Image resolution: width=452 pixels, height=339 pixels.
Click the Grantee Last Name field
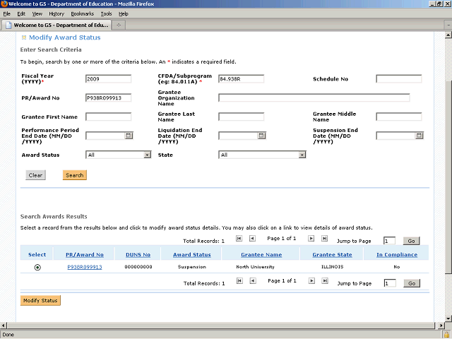pos(241,117)
